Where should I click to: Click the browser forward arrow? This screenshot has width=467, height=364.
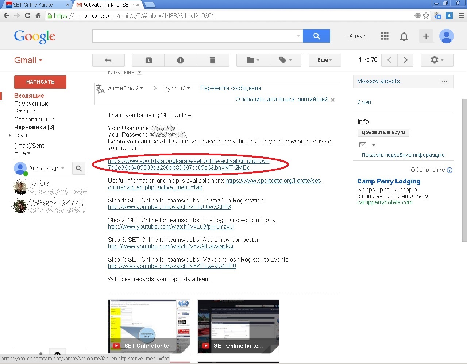[x=17, y=16]
